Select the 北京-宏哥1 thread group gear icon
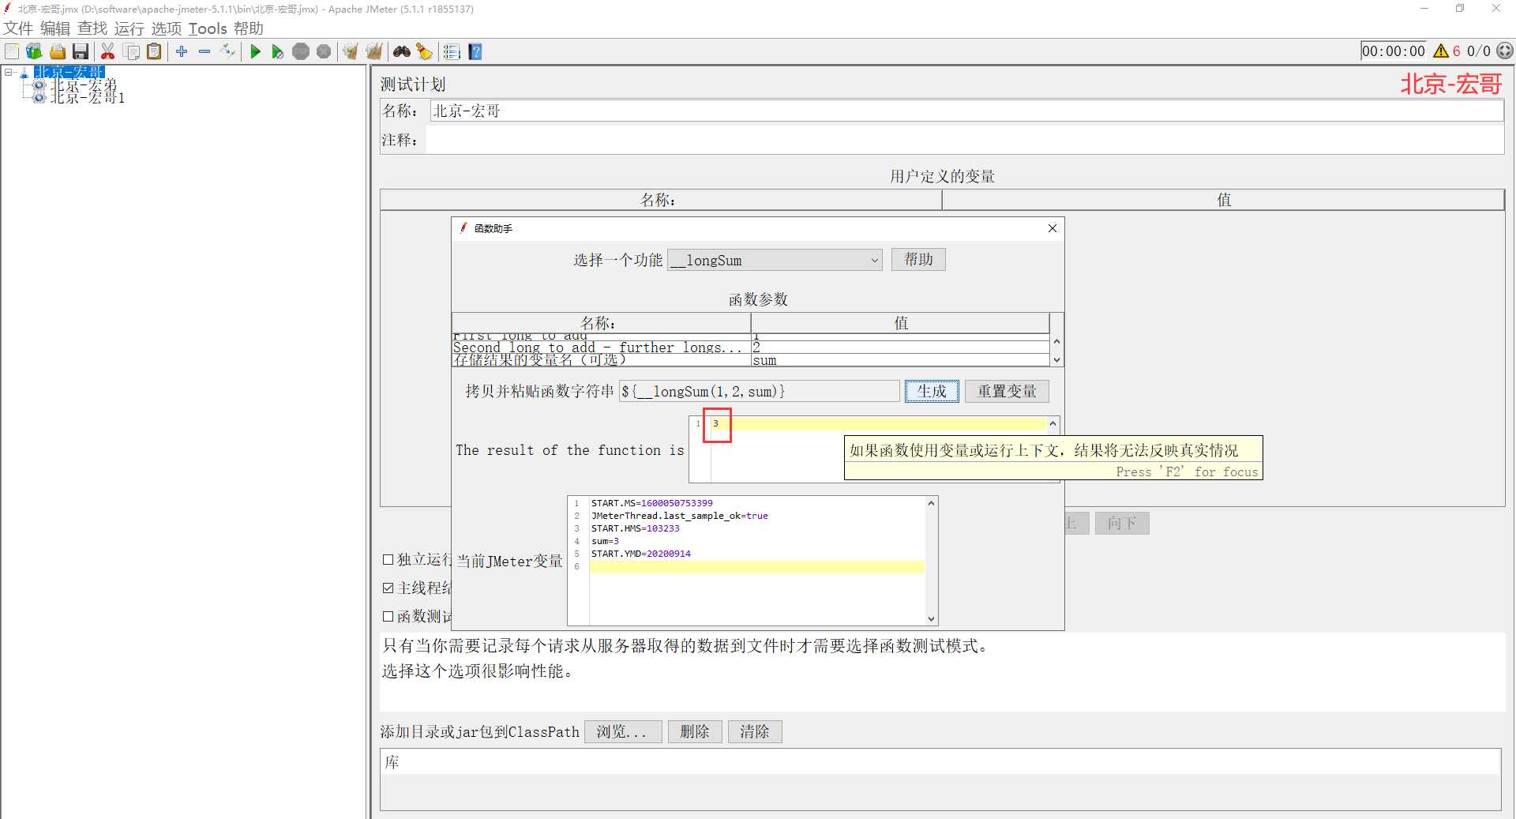 pos(39,97)
